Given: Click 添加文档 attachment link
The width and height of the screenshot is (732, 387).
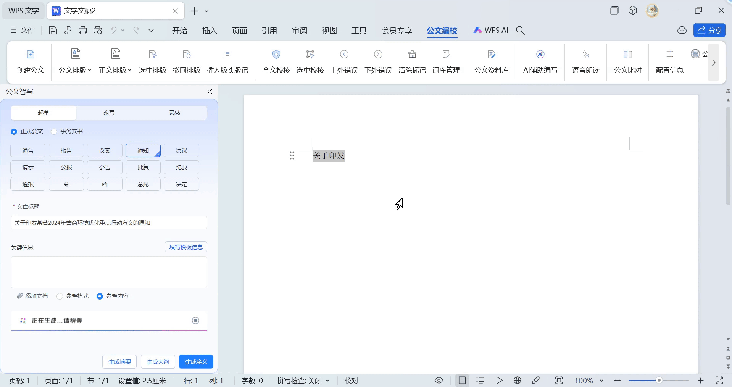Looking at the screenshot, I should [32, 296].
